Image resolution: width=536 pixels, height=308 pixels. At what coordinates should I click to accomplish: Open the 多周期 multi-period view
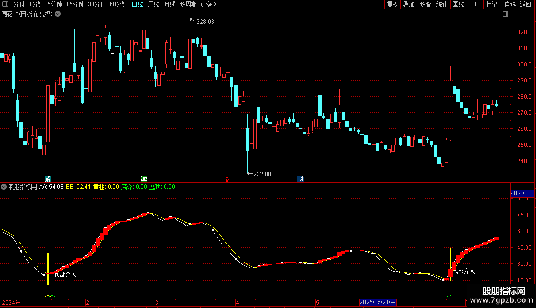coord(188,4)
